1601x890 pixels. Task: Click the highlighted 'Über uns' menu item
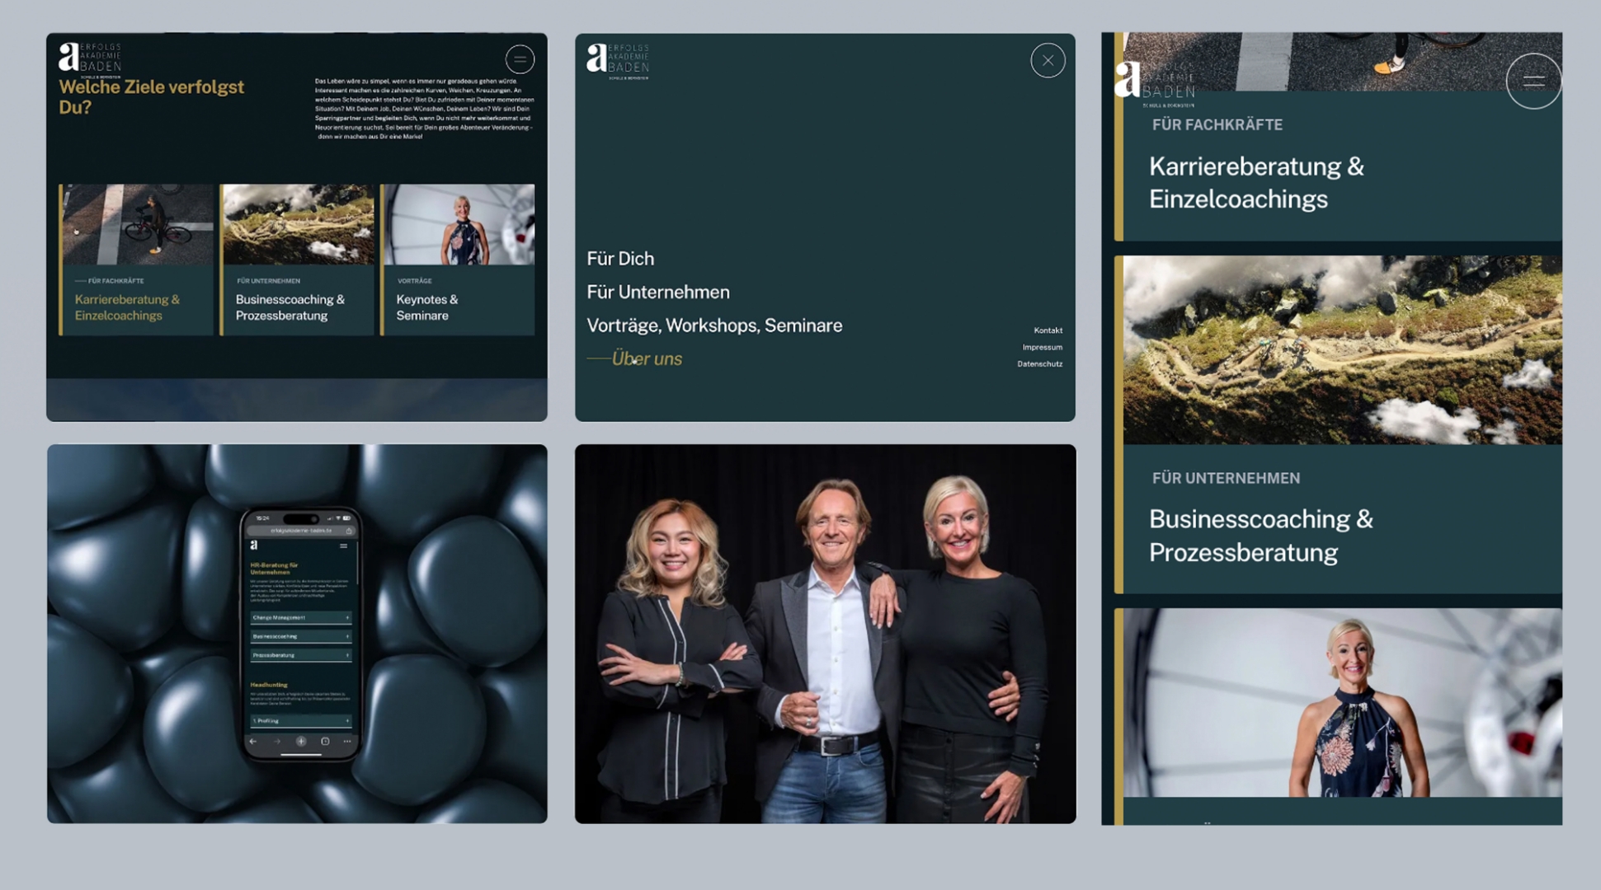pos(647,358)
